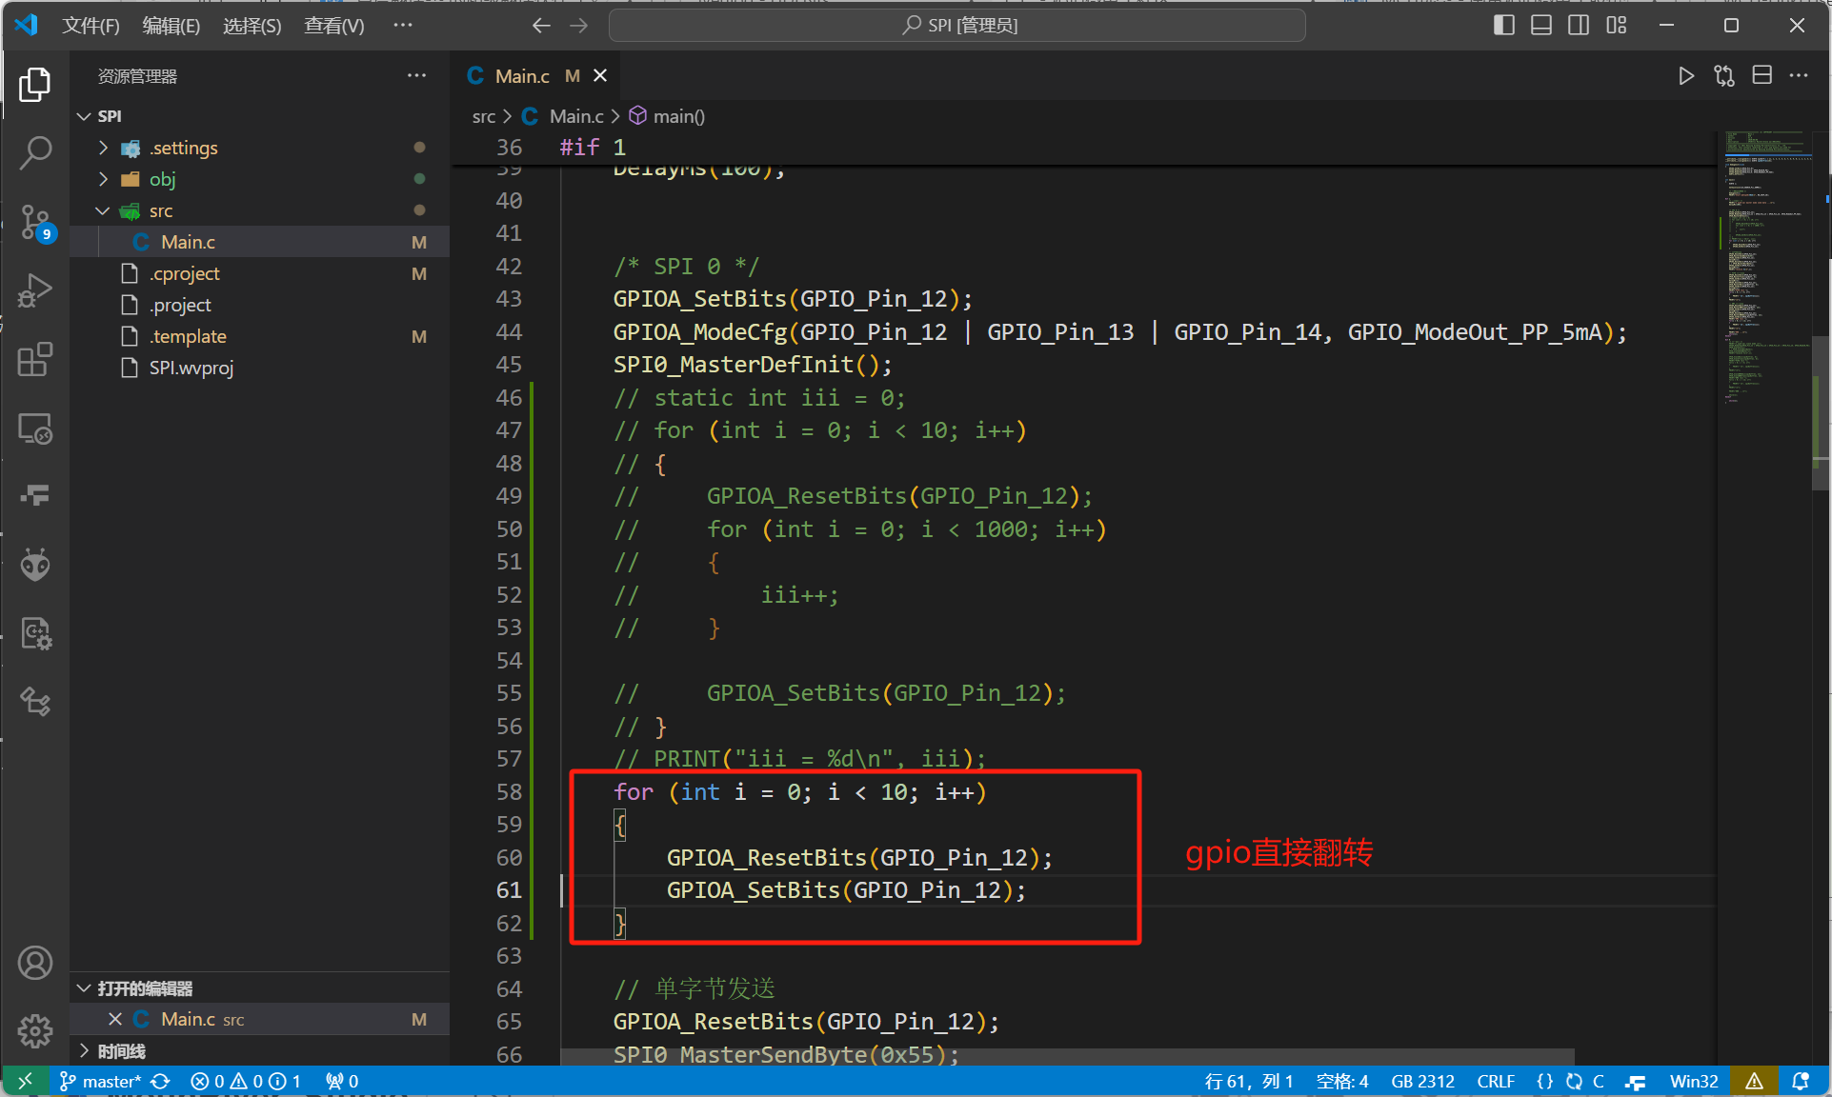This screenshot has height=1097, width=1832.
Task: Go forward with the navigation arrow
Action: [579, 26]
